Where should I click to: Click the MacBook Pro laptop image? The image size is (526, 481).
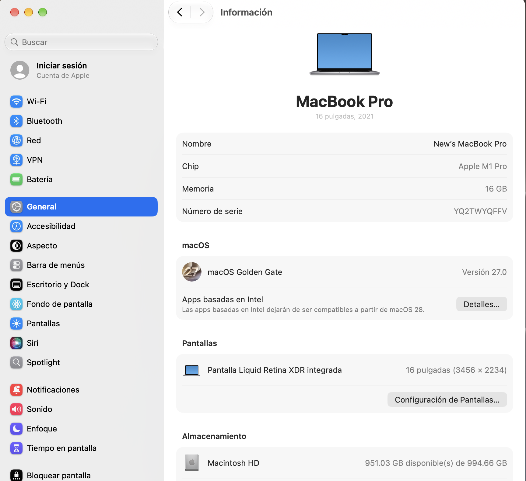345,54
